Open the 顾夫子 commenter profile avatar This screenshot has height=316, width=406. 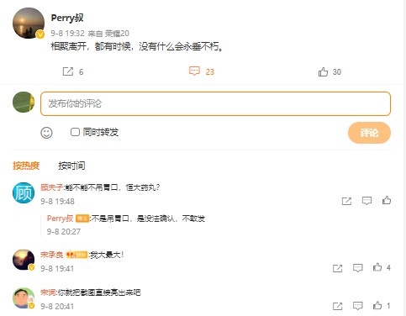point(24,192)
